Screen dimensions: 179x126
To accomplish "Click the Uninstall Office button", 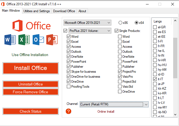I will tap(31, 84).
